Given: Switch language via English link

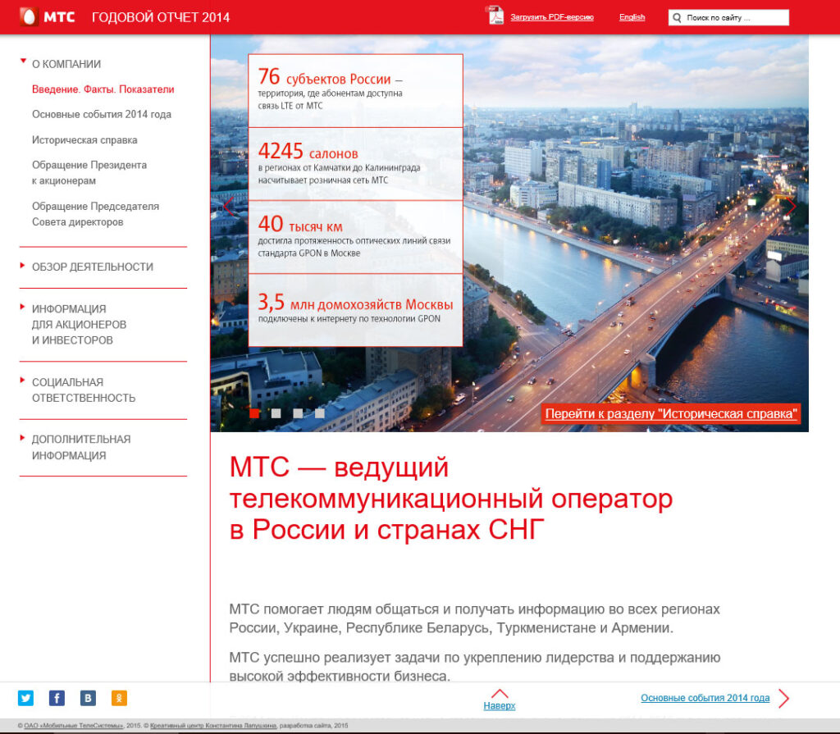Looking at the screenshot, I should (x=632, y=17).
